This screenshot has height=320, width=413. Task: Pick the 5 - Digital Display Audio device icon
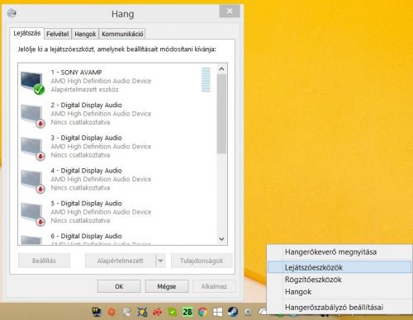click(32, 214)
